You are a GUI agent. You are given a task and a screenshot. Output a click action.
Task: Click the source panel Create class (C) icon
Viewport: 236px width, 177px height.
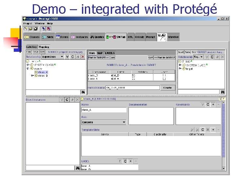[72, 57]
